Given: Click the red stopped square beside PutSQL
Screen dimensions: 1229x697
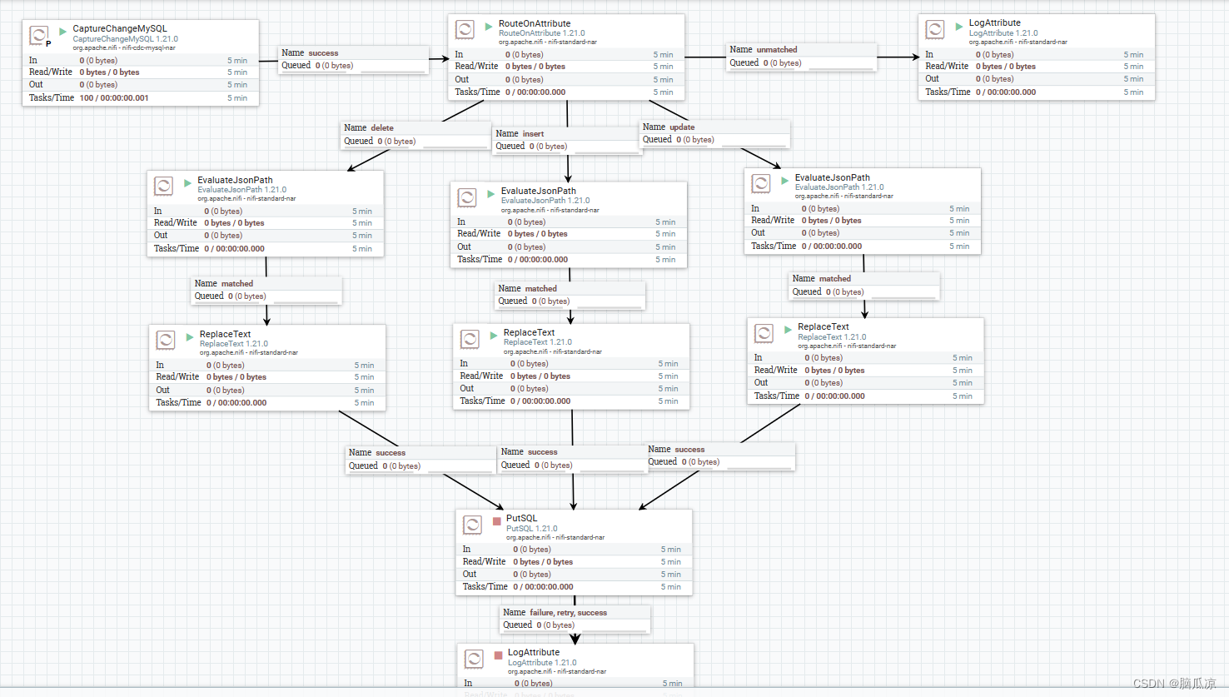Looking at the screenshot, I should pos(497,521).
